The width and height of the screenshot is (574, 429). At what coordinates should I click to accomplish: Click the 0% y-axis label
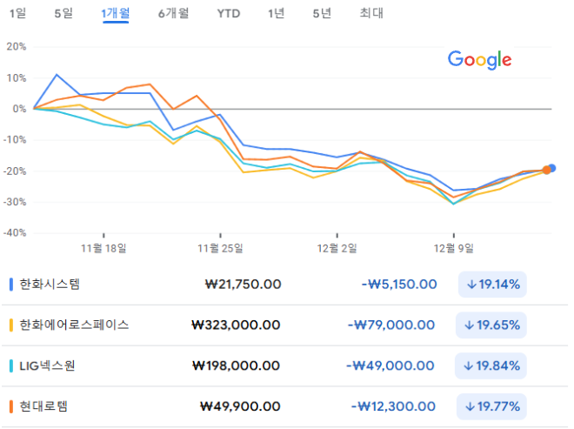[19, 109]
